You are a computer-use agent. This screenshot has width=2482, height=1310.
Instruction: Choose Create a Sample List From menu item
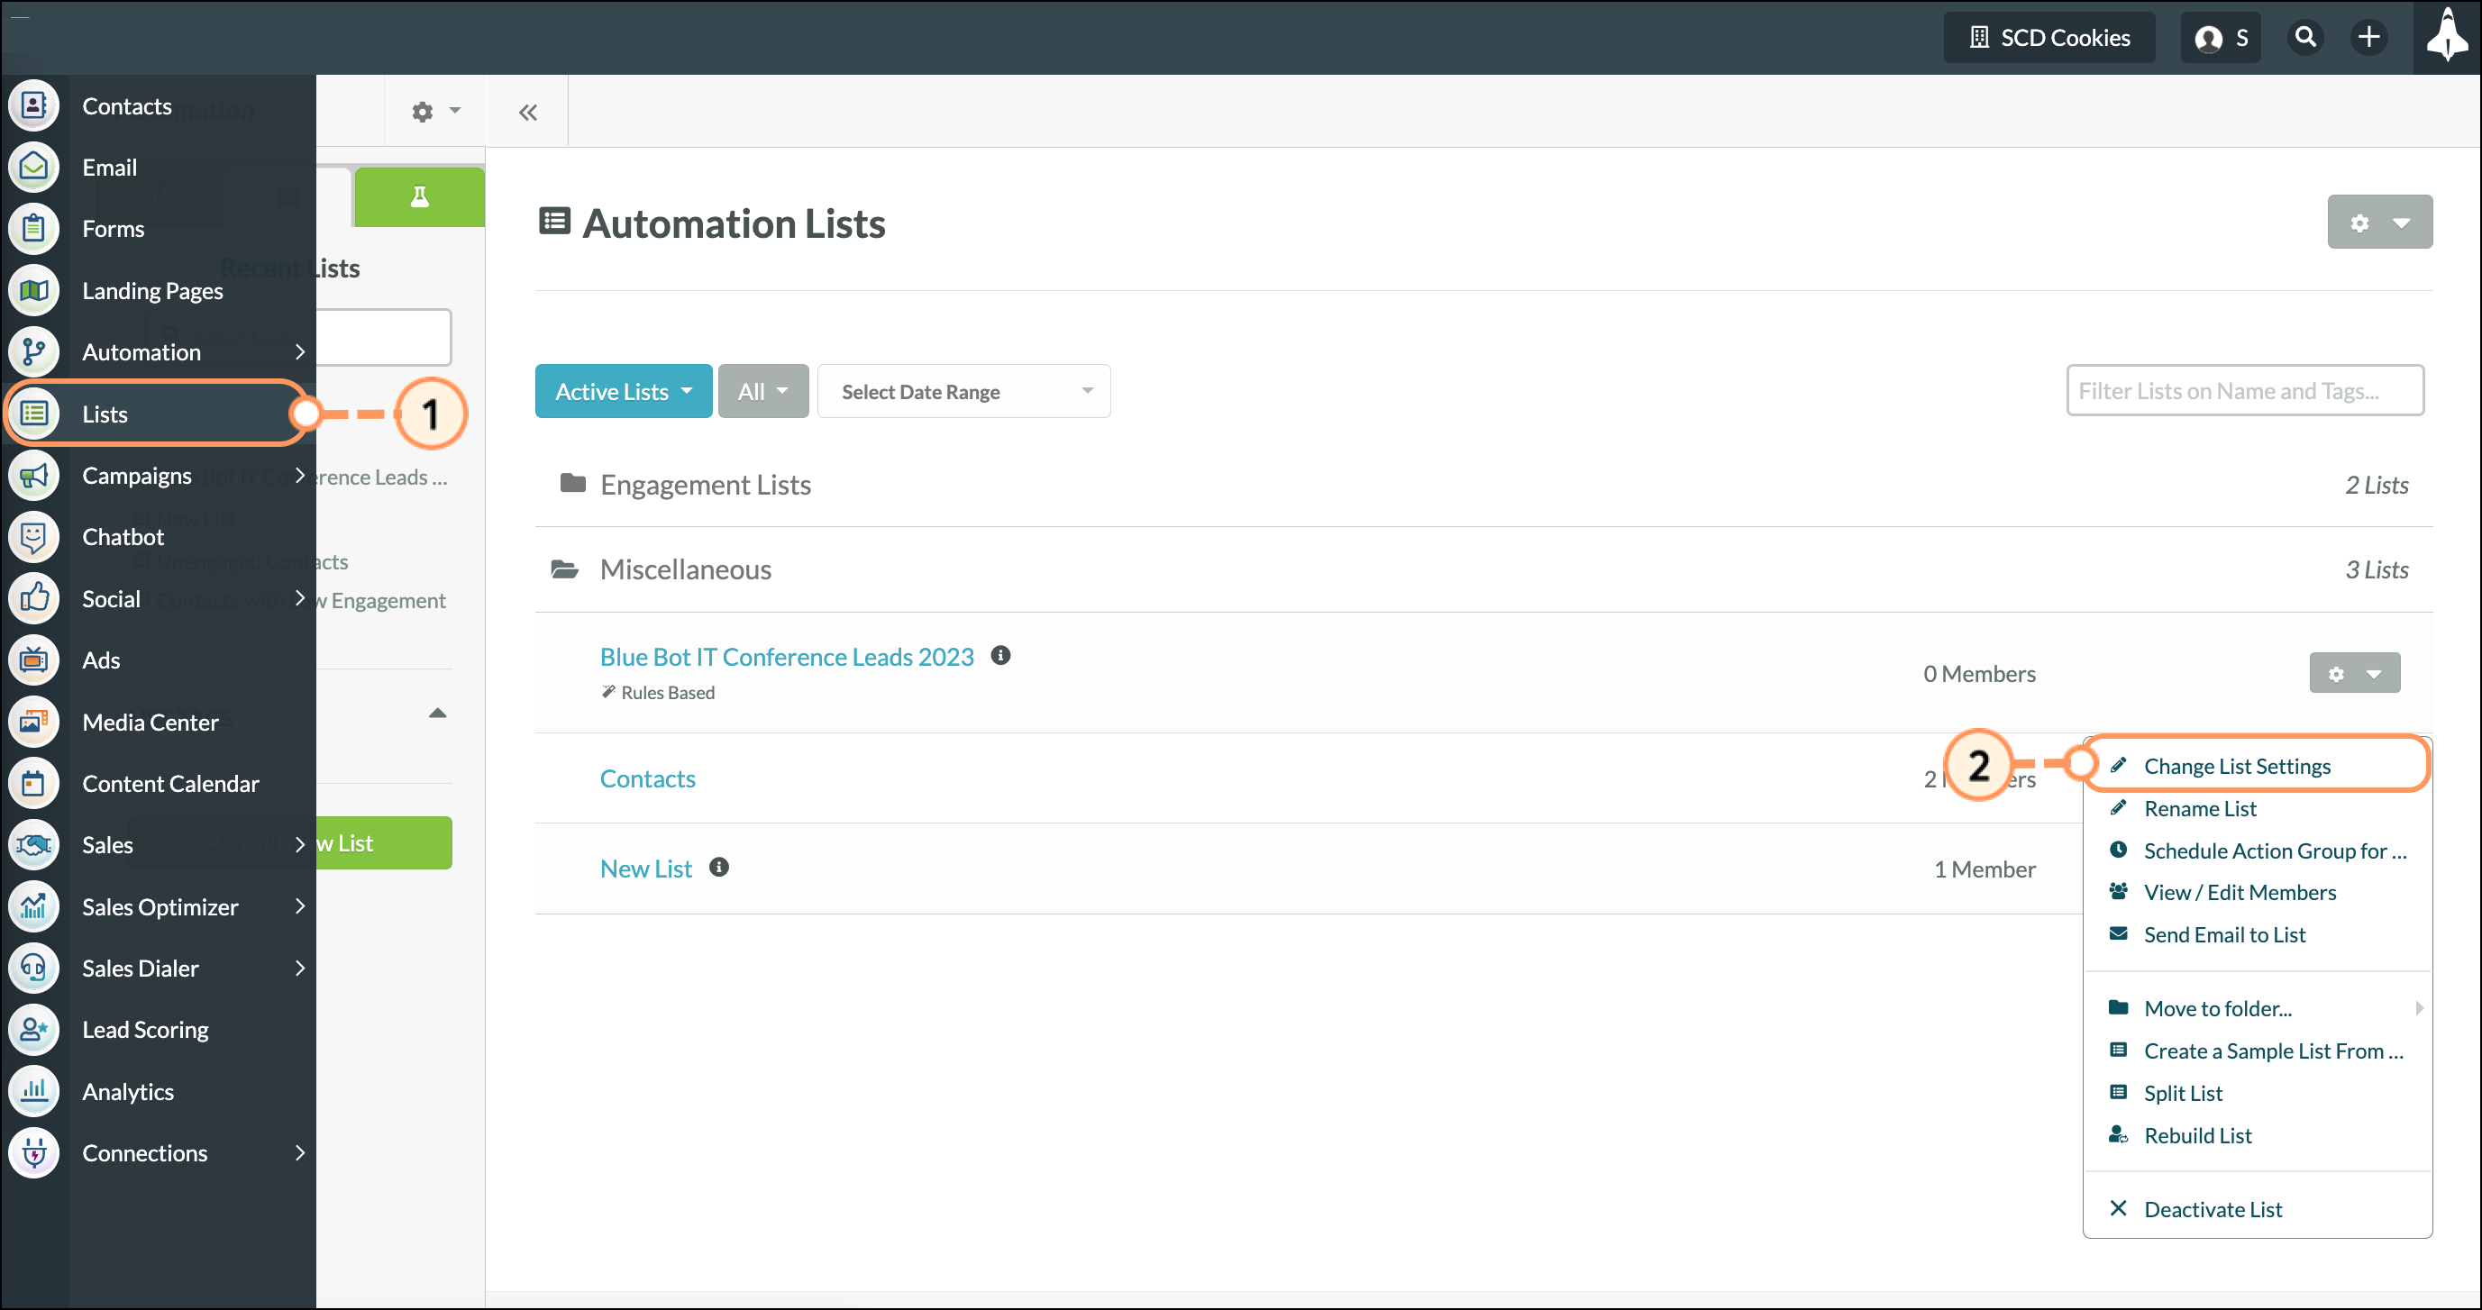coord(2273,1051)
